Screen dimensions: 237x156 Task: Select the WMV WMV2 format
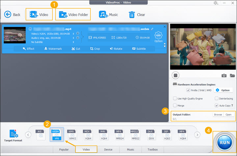coord(72,135)
